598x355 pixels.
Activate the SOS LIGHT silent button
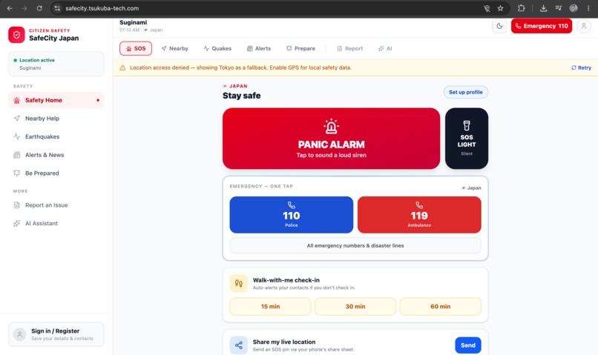click(x=467, y=139)
